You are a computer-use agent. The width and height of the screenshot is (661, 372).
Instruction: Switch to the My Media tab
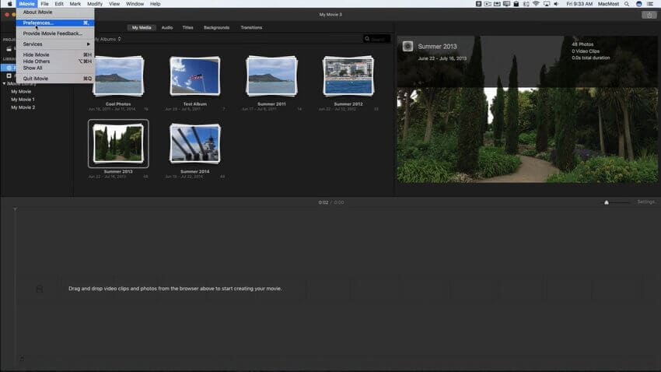point(142,27)
